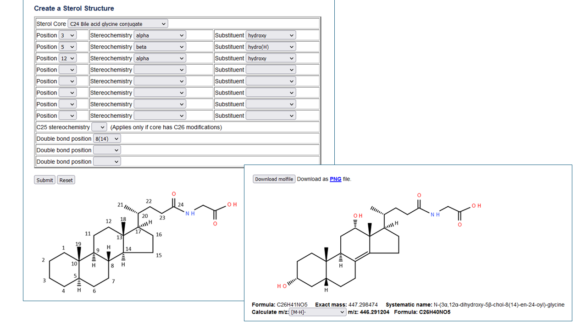Viewport: 587px width, 330px height.
Task: Expand Stereochemistry dropdown set to beta
Action: [160, 47]
